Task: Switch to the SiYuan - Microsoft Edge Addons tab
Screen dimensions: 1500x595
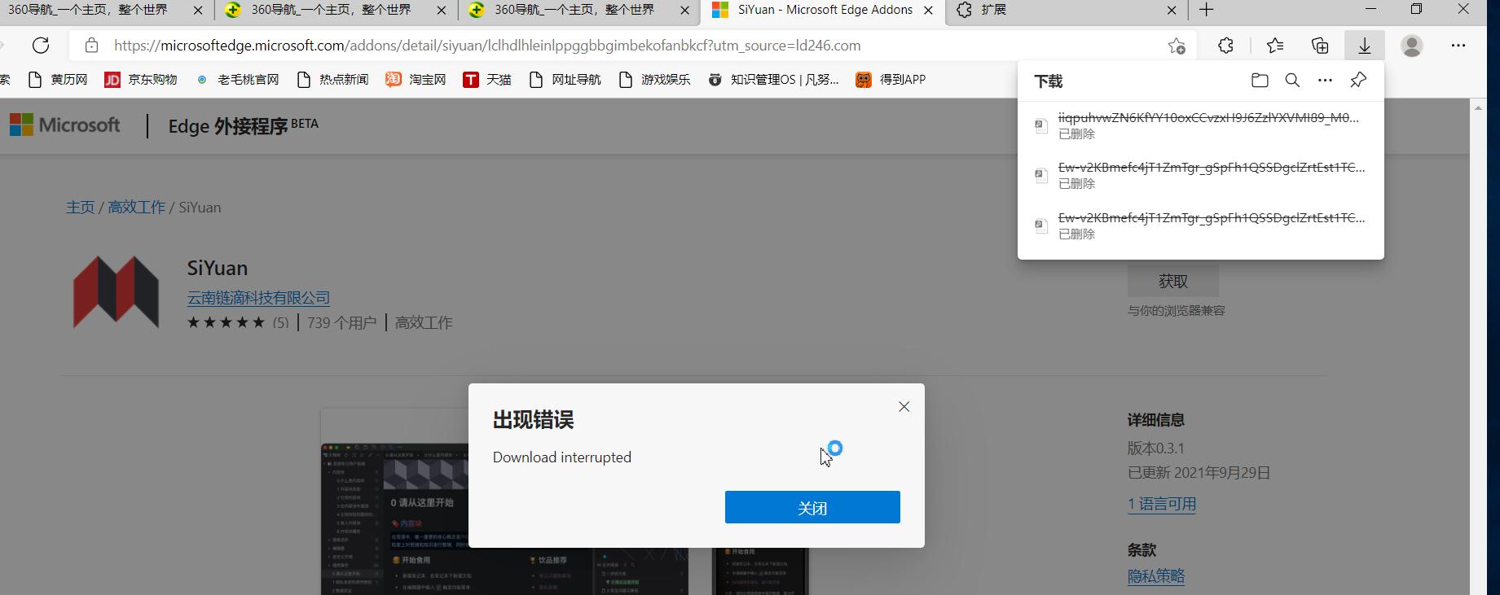Action: 823,11
